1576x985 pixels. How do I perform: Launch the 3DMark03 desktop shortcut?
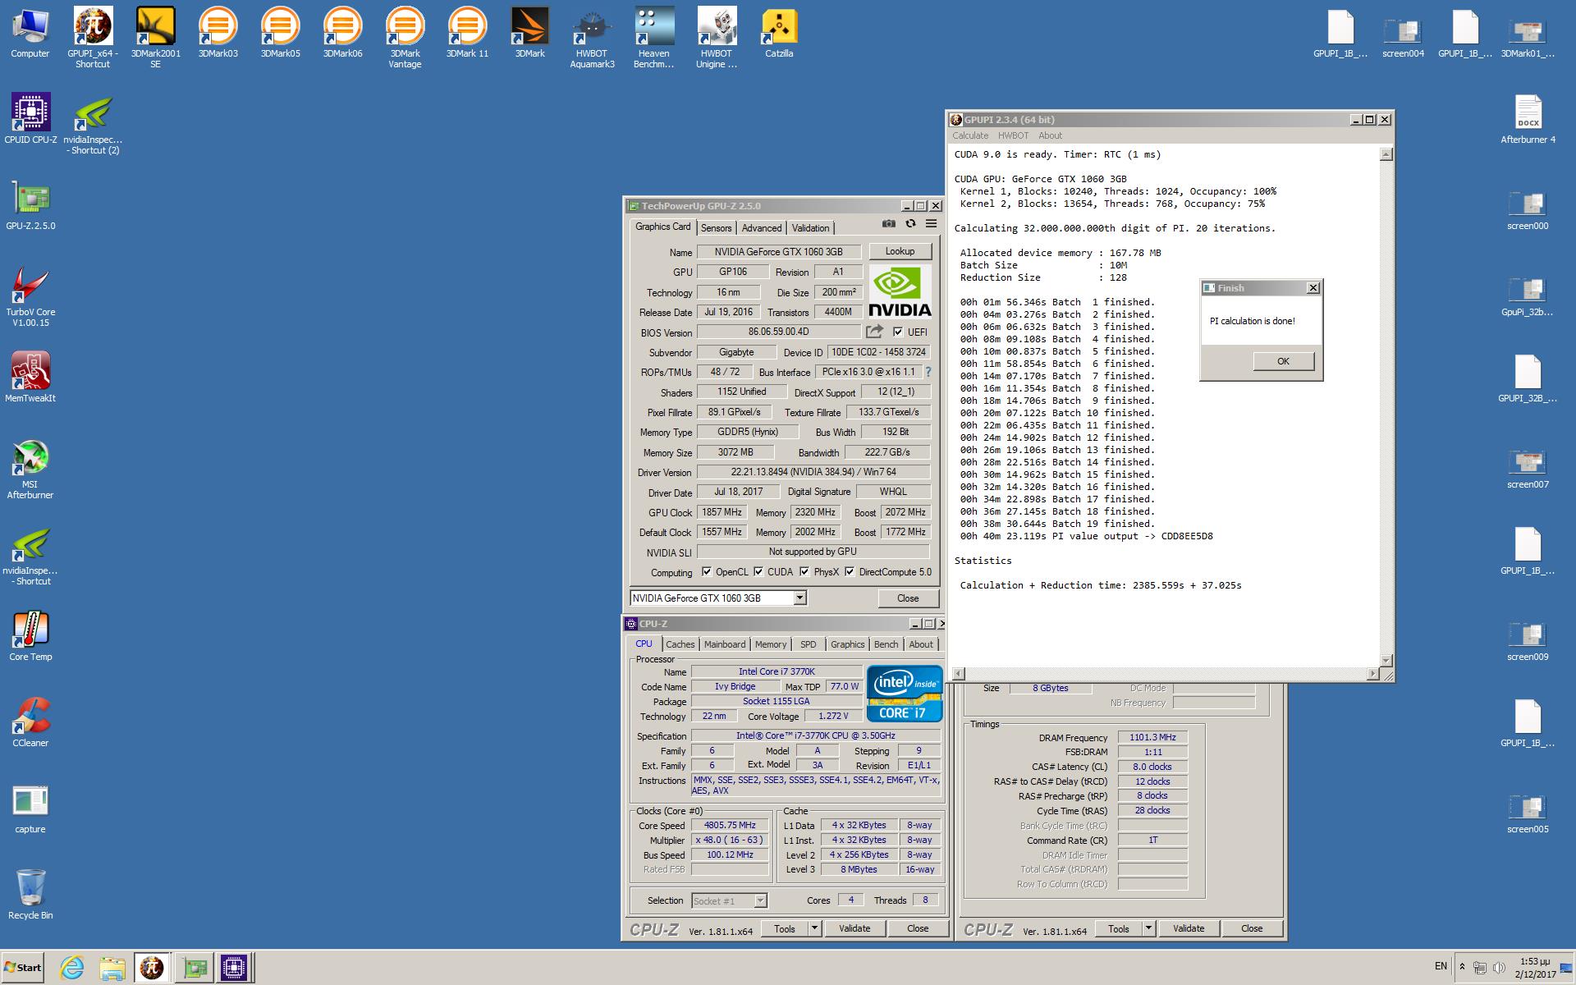[x=218, y=33]
